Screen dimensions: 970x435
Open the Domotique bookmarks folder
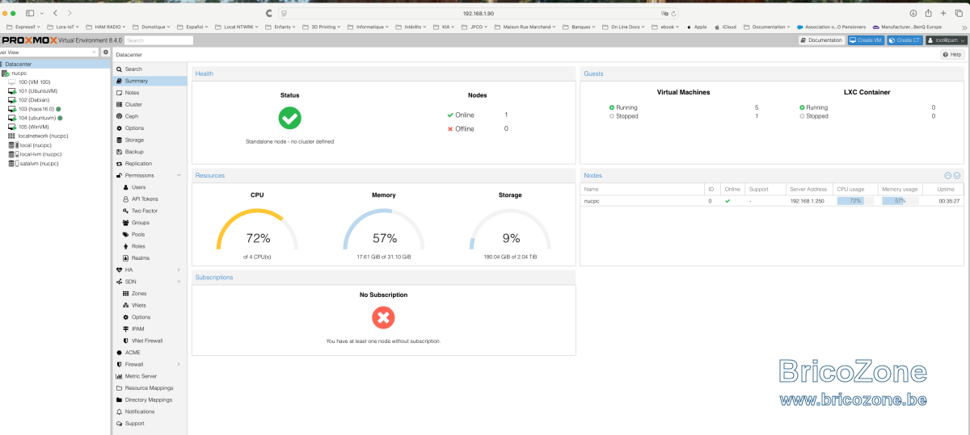pyautogui.click(x=151, y=27)
